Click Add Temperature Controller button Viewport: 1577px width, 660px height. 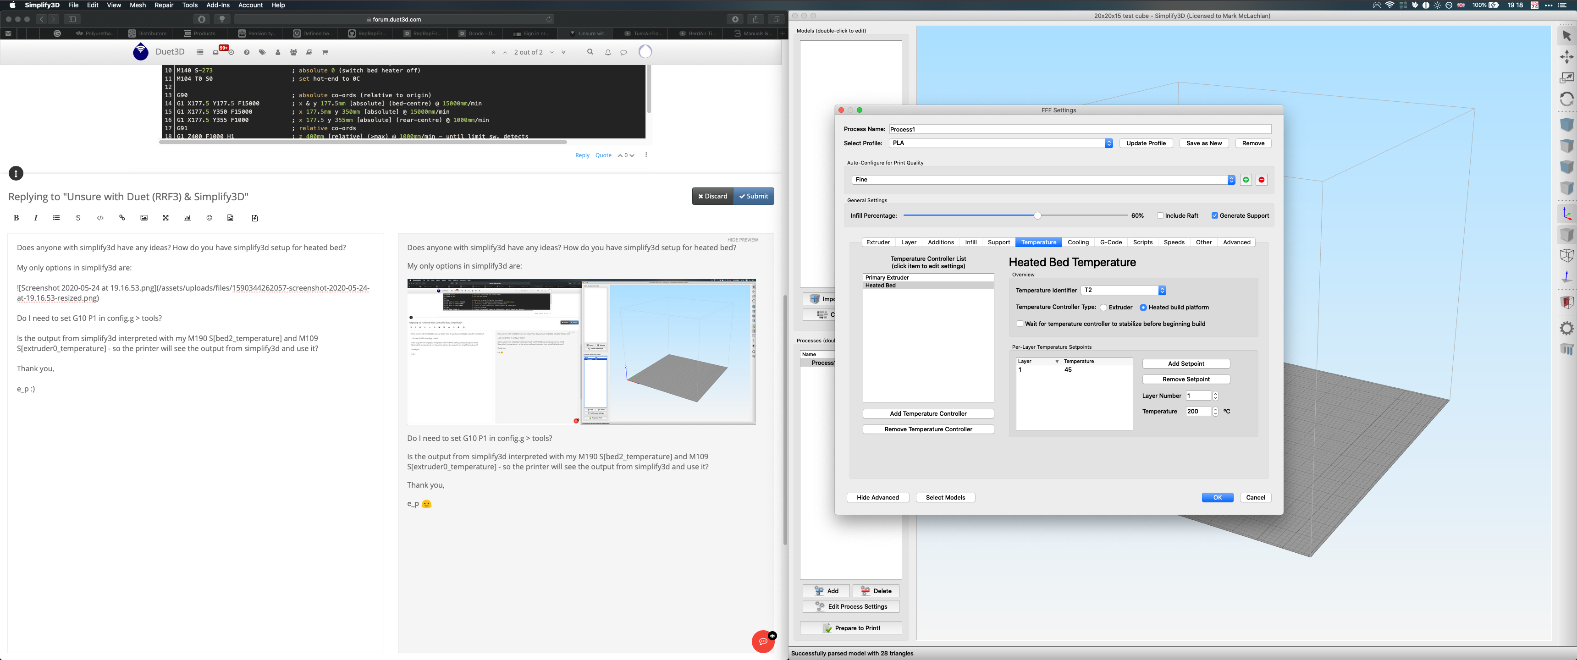pyautogui.click(x=928, y=414)
